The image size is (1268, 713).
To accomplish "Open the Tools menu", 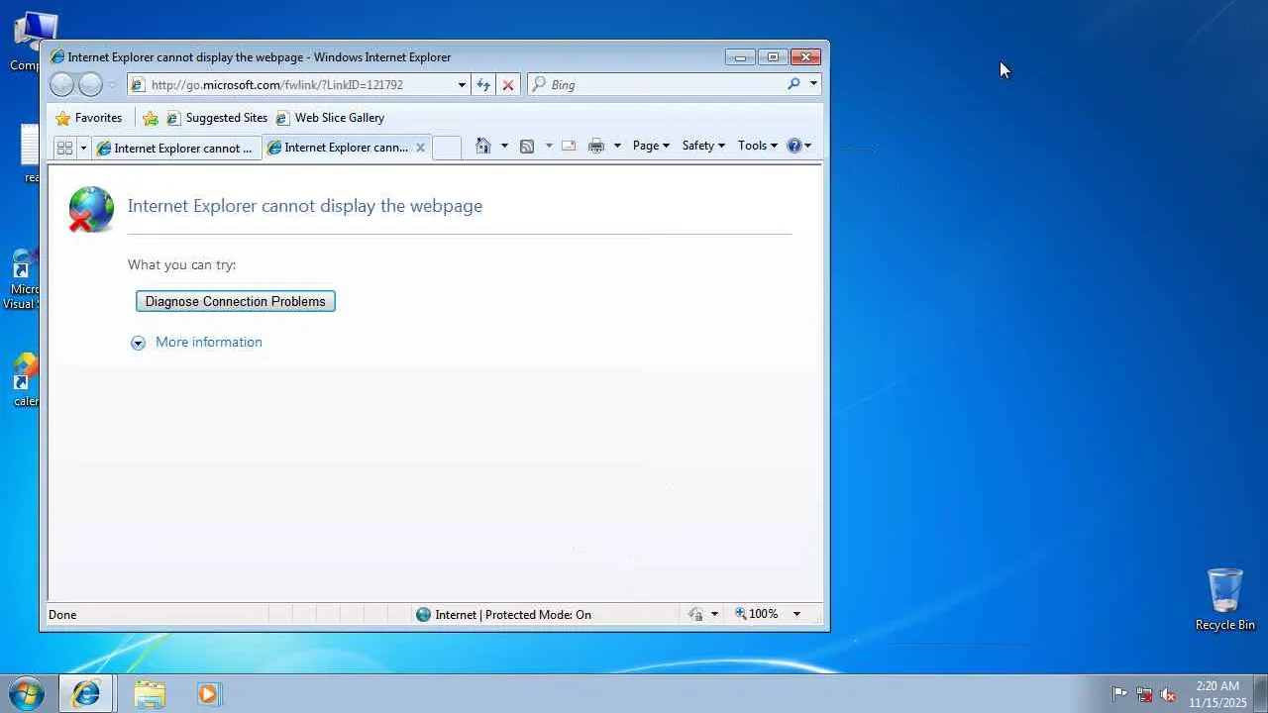I will pos(757,146).
